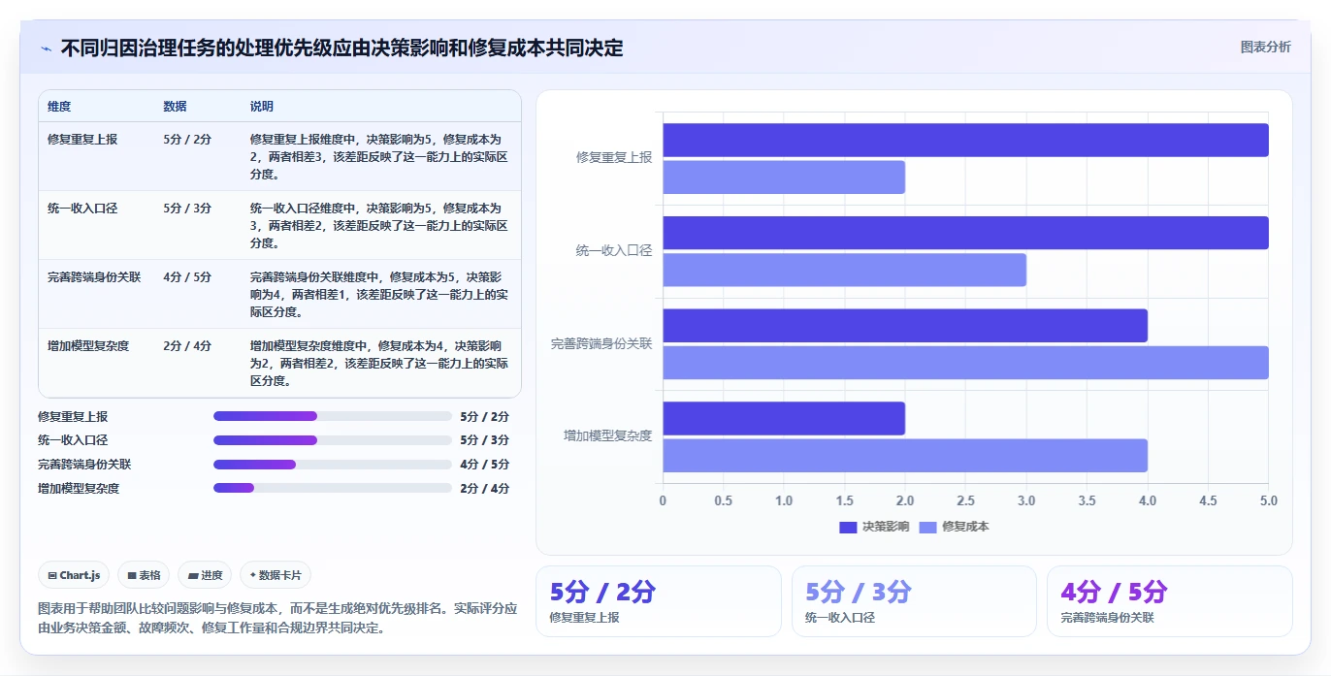The height and width of the screenshot is (676, 1331).
Task: Toggle the 修复成本 legend color box
Action: point(927,527)
